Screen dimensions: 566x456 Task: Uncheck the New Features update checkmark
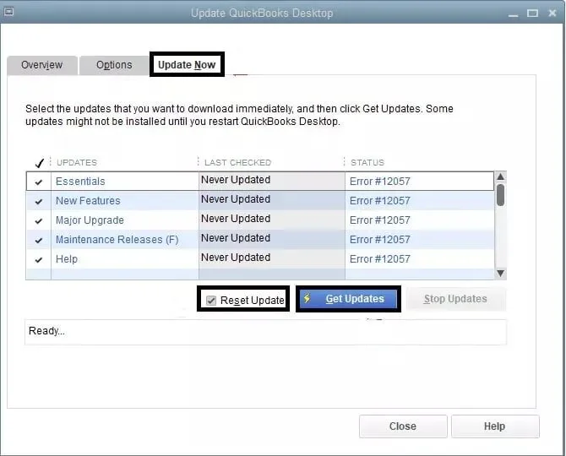39,201
